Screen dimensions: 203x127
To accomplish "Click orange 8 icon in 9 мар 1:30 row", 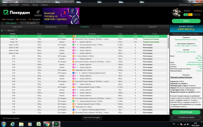I will click(x=73, y=39).
